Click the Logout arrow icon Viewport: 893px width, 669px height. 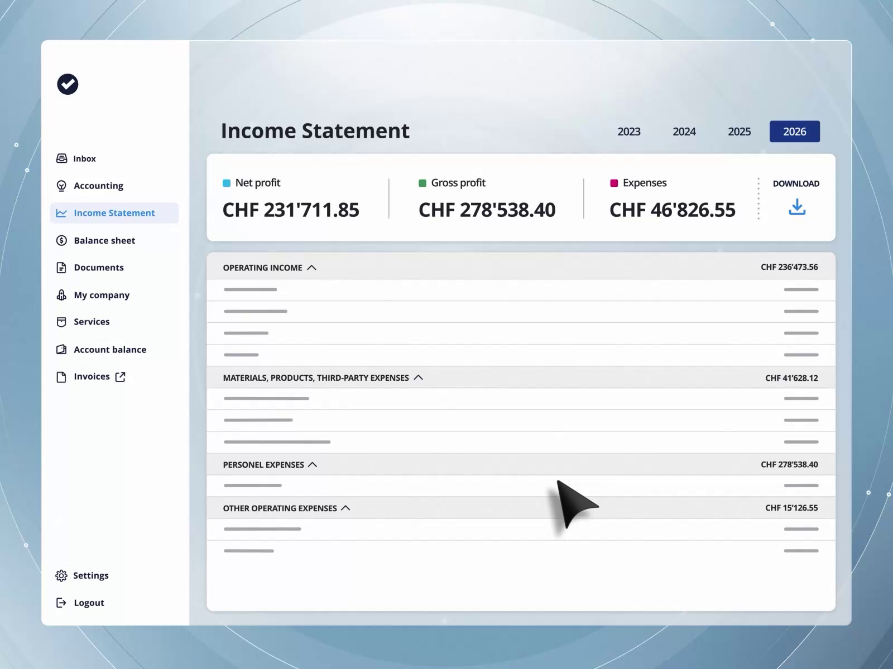(61, 603)
